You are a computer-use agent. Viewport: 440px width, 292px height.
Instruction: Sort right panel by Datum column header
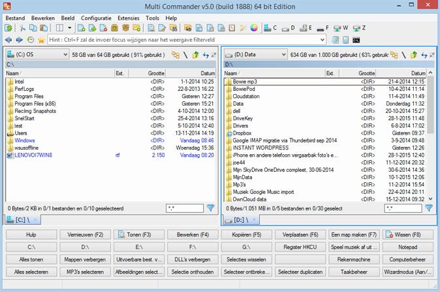[x=400, y=73]
